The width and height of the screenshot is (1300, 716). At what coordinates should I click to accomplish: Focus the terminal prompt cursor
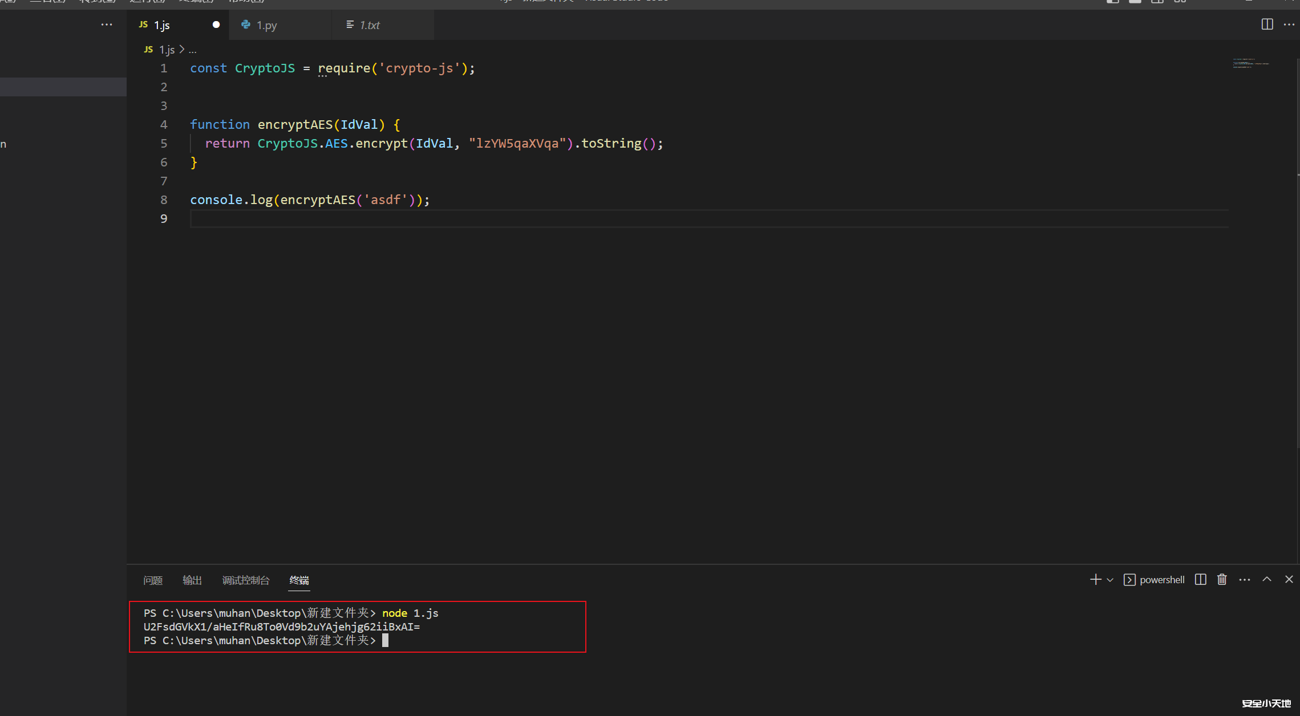[x=385, y=641]
